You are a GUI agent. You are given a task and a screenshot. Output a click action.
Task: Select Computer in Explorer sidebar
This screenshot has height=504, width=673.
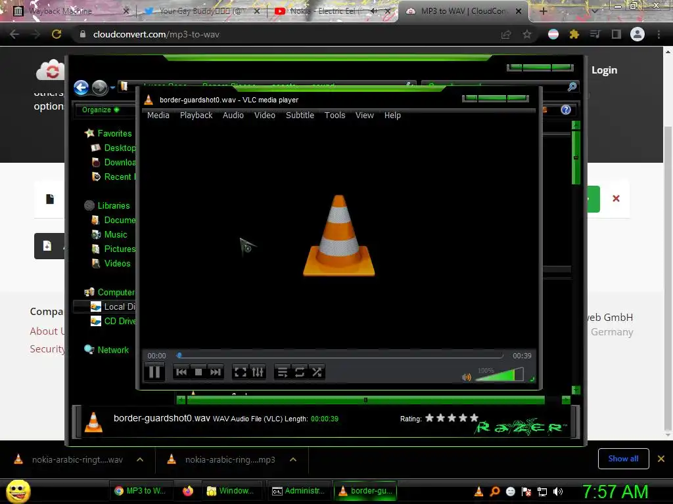pos(110,292)
